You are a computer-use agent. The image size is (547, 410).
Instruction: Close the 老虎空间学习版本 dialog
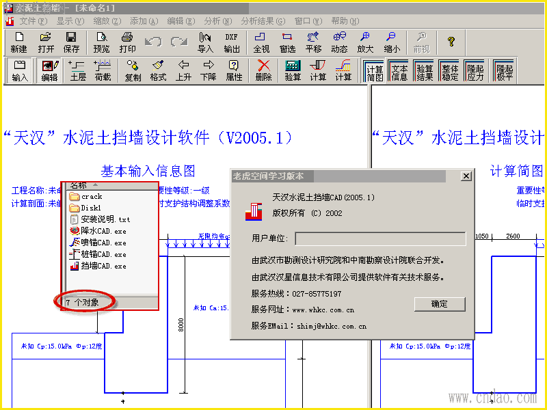tap(466, 176)
